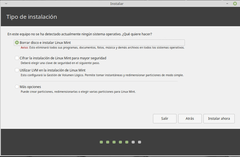
Task: Minimize the Instalar window
Action: [227, 4]
